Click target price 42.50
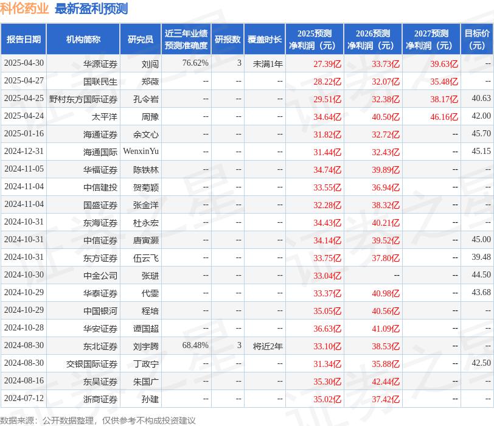 coord(481,363)
